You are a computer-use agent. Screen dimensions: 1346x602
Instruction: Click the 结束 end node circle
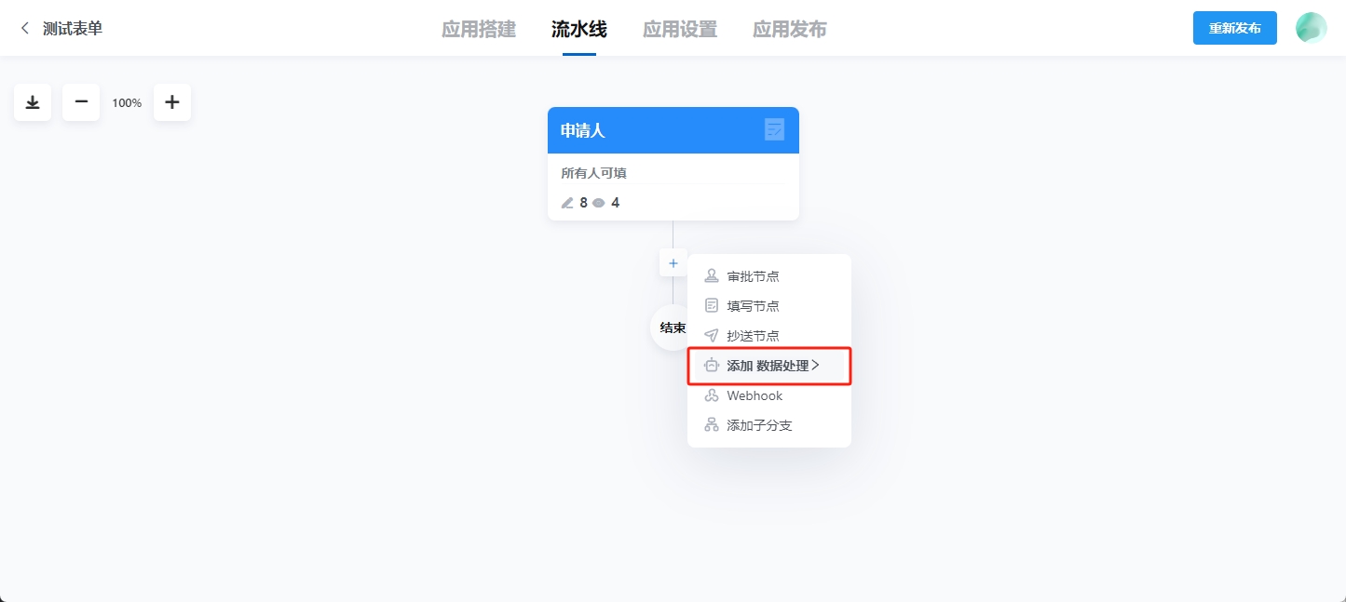[671, 328]
